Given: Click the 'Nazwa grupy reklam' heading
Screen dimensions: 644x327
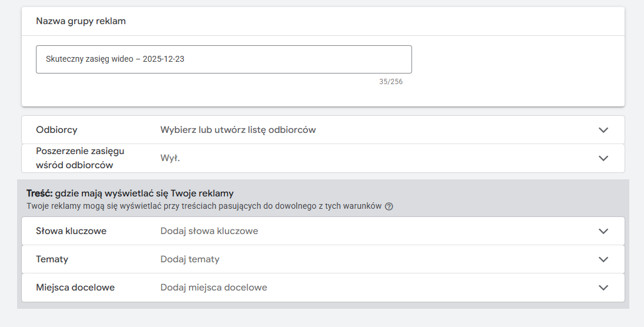Looking at the screenshot, I should pos(81,21).
